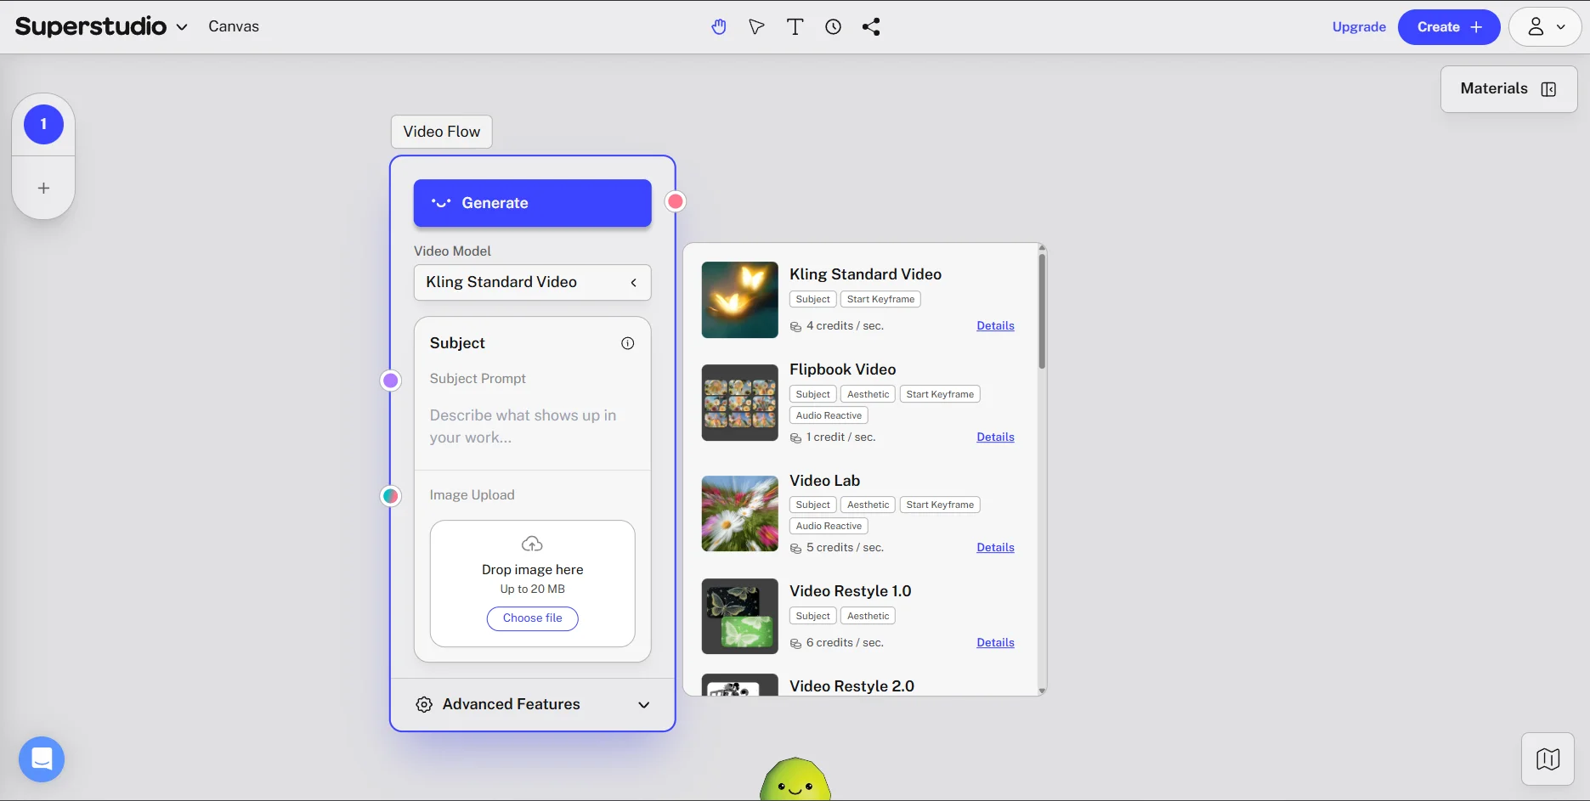
Task: Select canvas page 1
Action: click(43, 124)
